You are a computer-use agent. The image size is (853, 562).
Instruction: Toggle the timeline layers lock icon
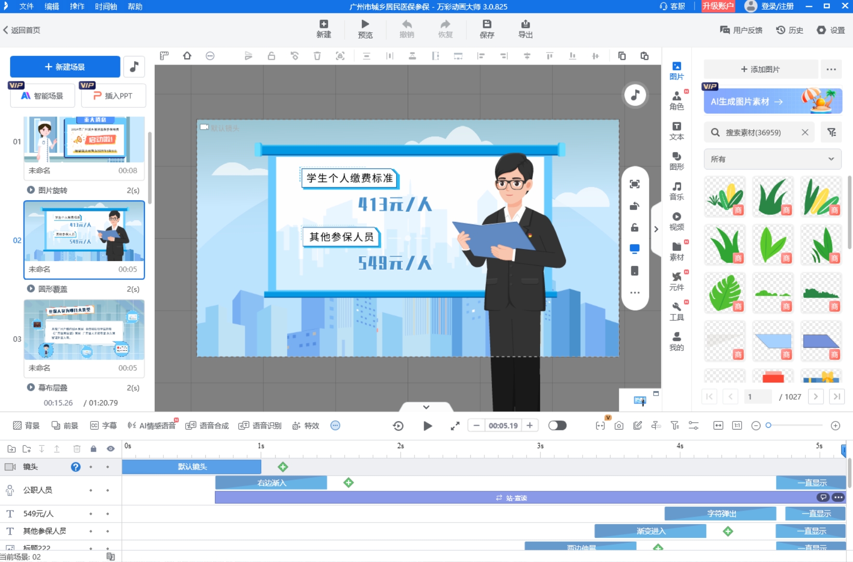click(x=93, y=449)
